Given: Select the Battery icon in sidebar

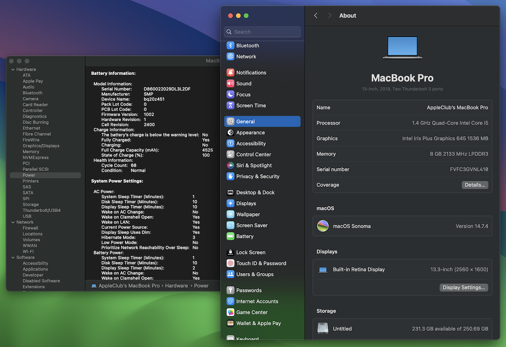Looking at the screenshot, I should (x=230, y=236).
